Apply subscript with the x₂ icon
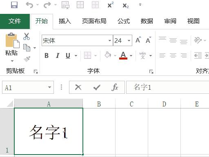This screenshot has width=209, height=157. point(126,5)
